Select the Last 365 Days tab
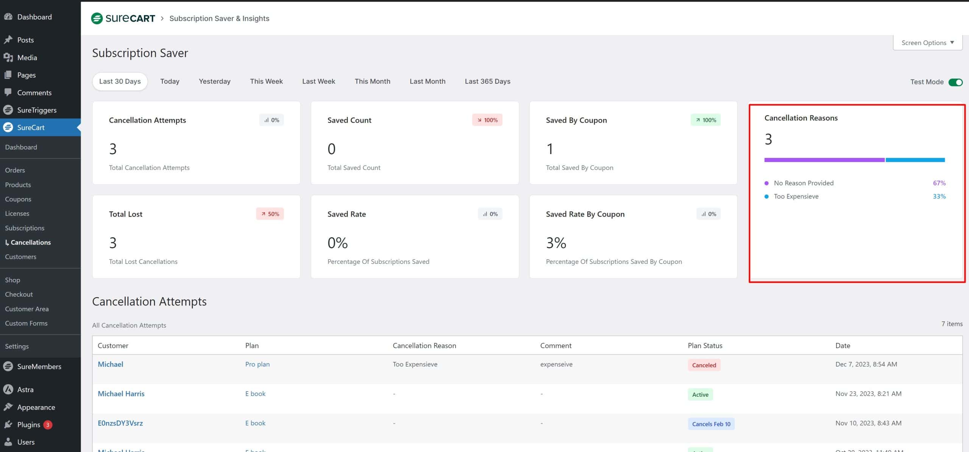Viewport: 969px width, 452px height. coord(487,81)
